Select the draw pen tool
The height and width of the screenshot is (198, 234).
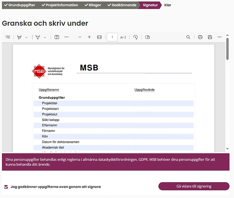click(38, 37)
